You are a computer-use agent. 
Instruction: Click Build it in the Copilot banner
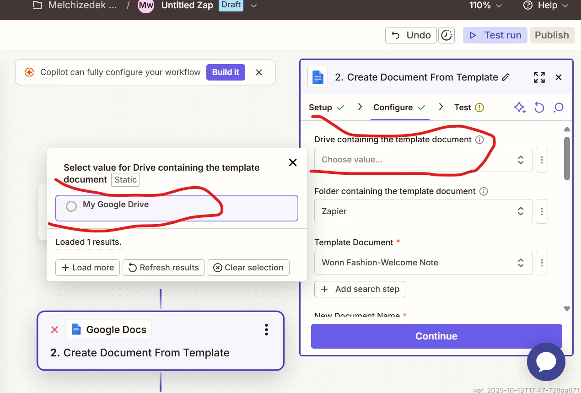coord(226,72)
